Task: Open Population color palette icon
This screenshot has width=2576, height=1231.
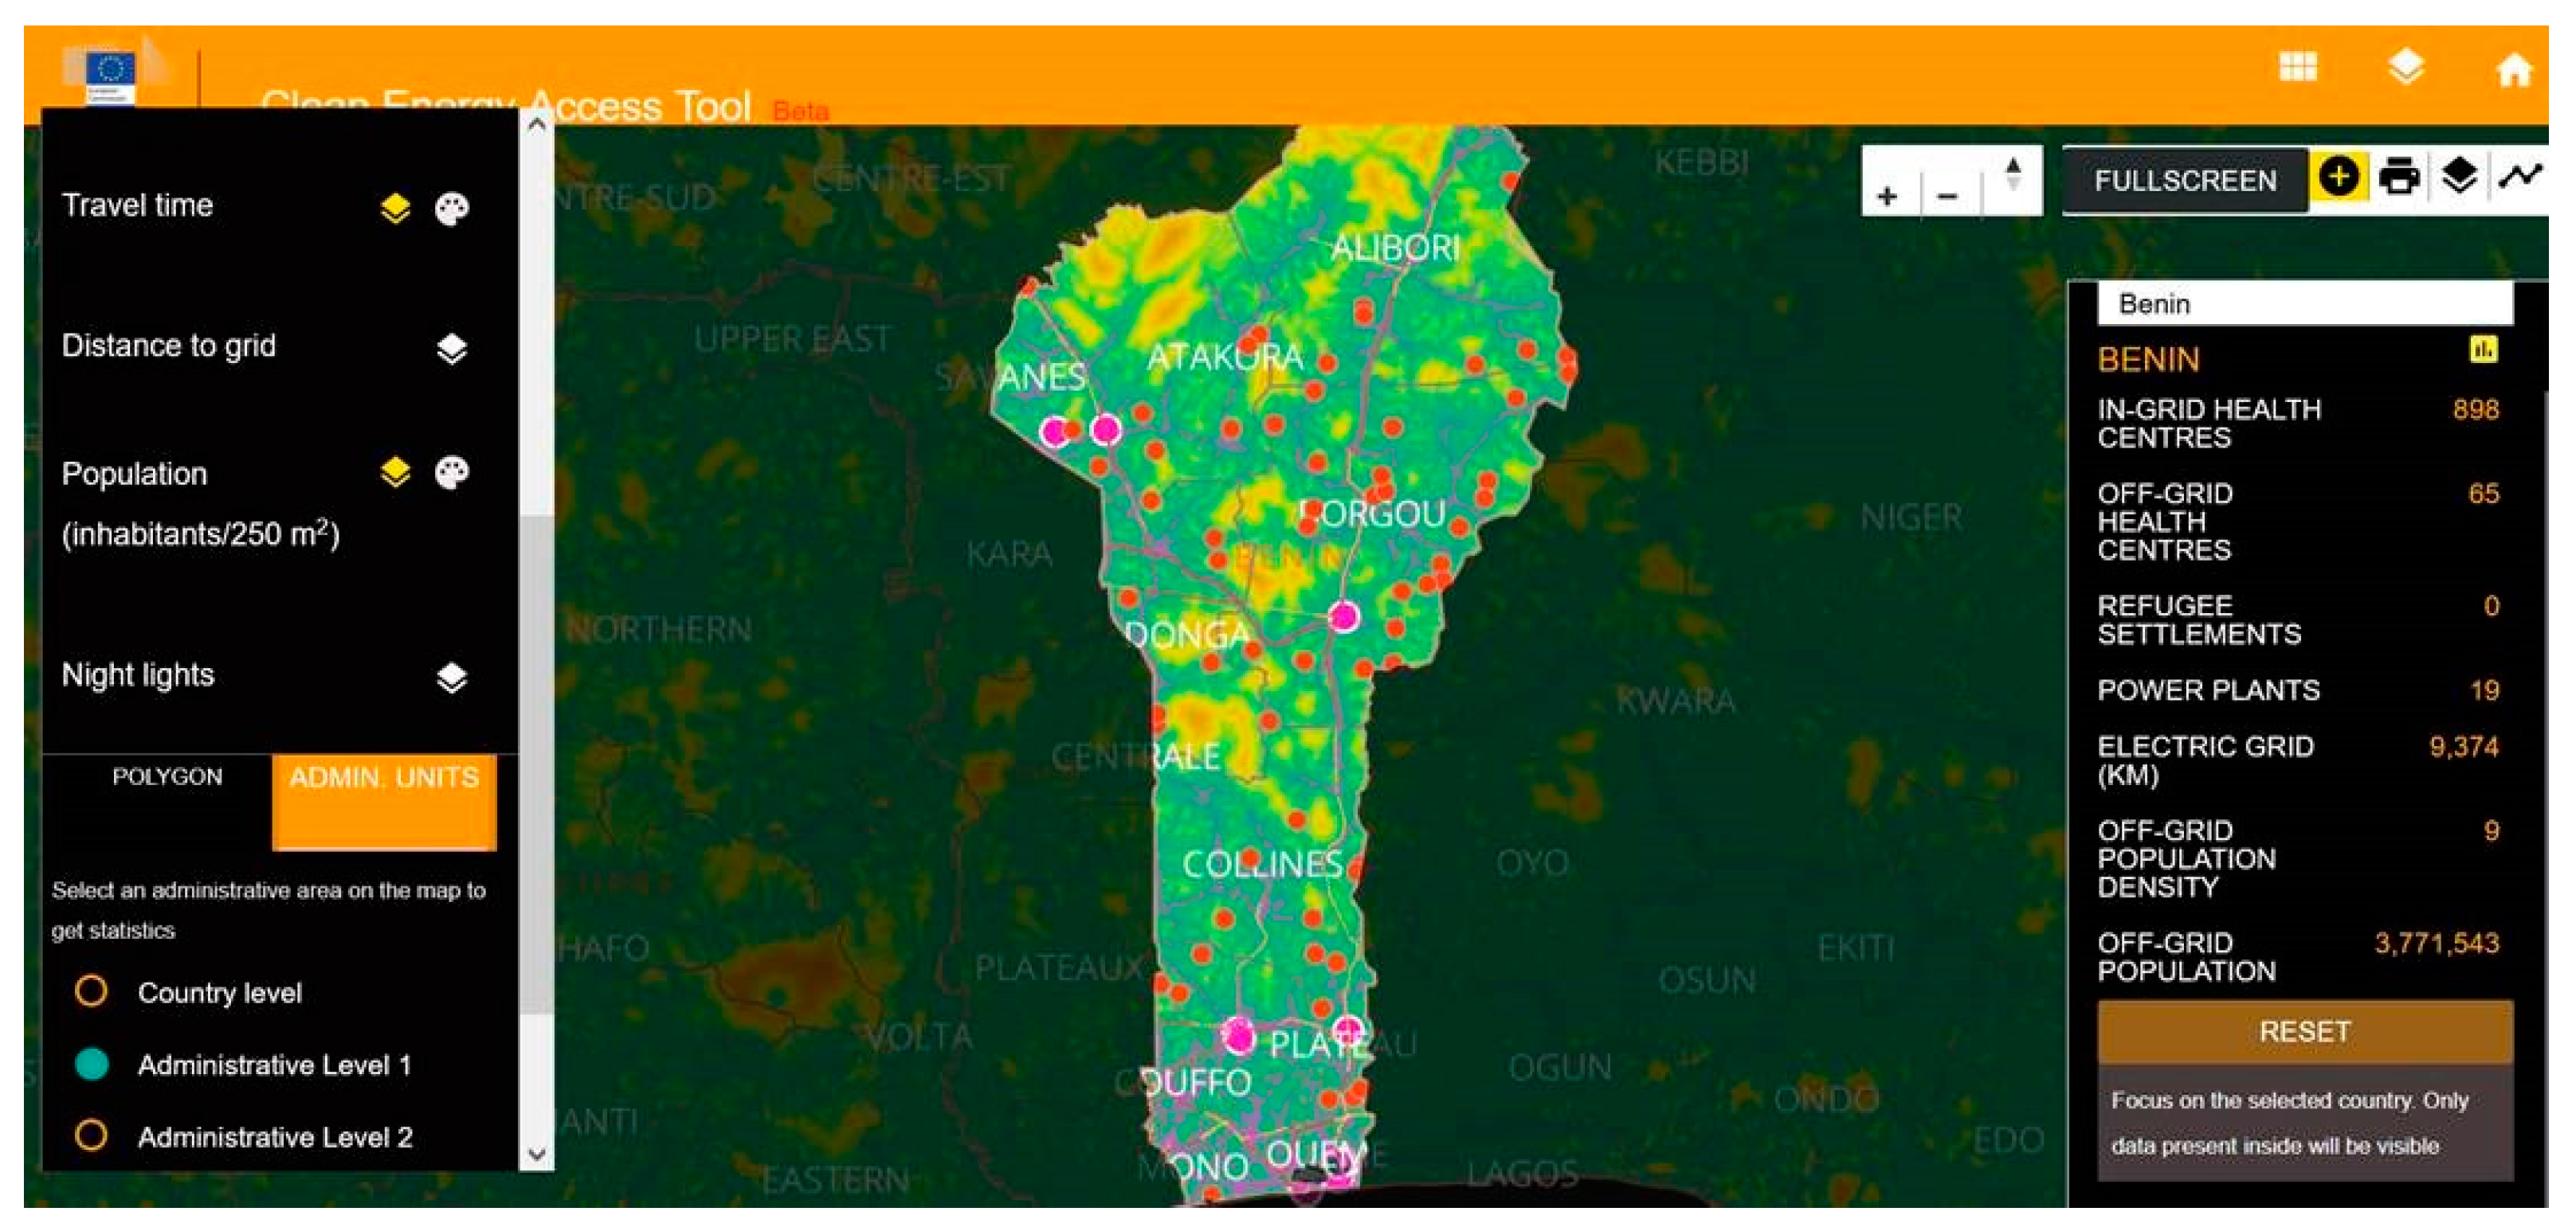Action: pos(452,473)
